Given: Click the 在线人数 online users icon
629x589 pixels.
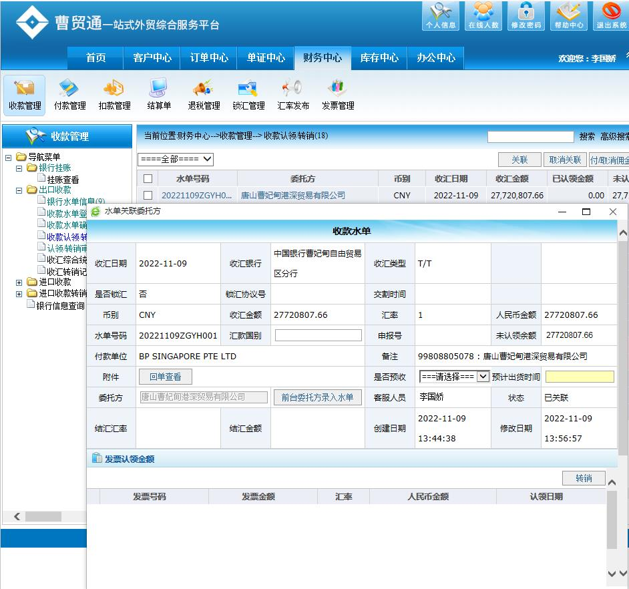Looking at the screenshot, I should point(483,15).
